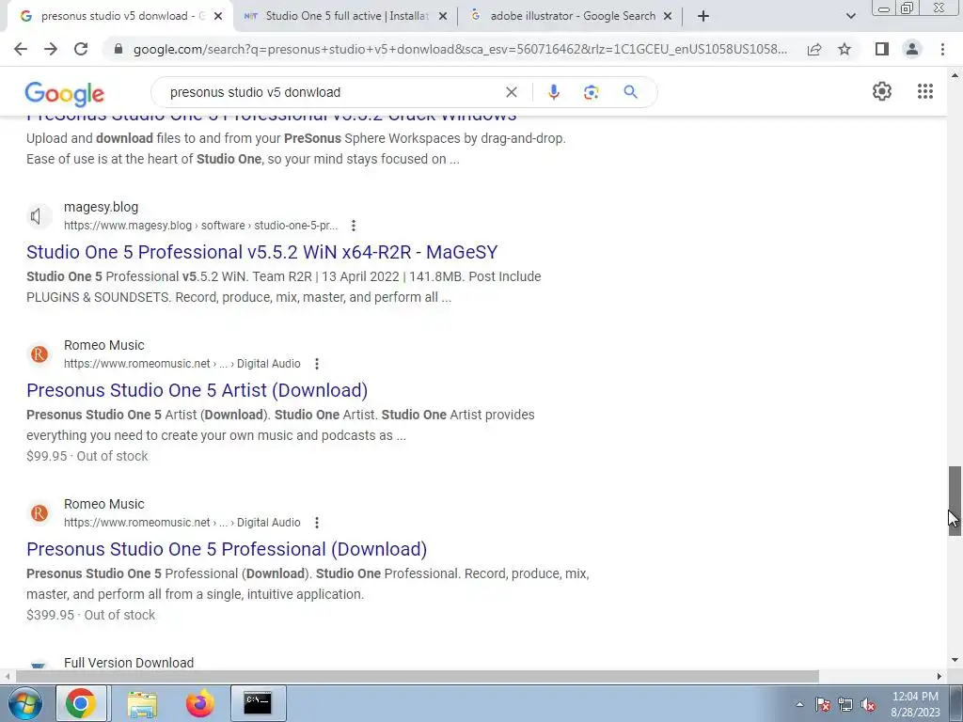Open the Windows Start menu
Screen dimensions: 963x722
click(25, 703)
